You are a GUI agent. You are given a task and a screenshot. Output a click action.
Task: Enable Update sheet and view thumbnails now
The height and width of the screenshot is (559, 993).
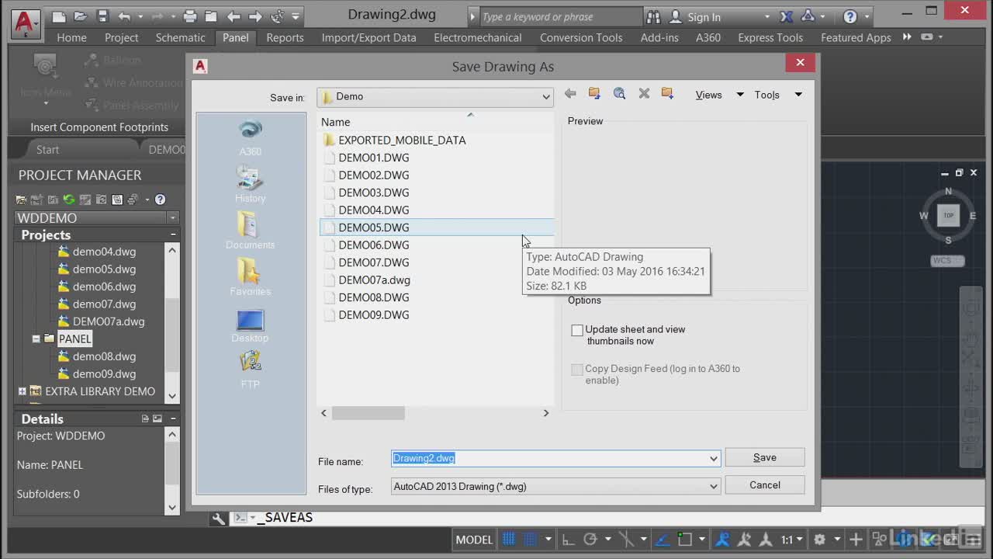[x=577, y=330]
